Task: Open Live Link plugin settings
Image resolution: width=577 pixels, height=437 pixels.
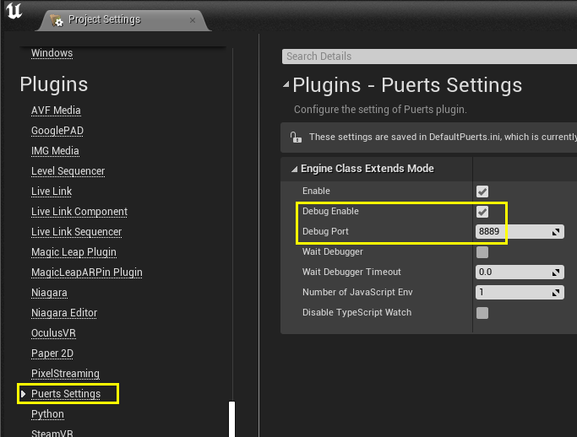Action: [52, 192]
